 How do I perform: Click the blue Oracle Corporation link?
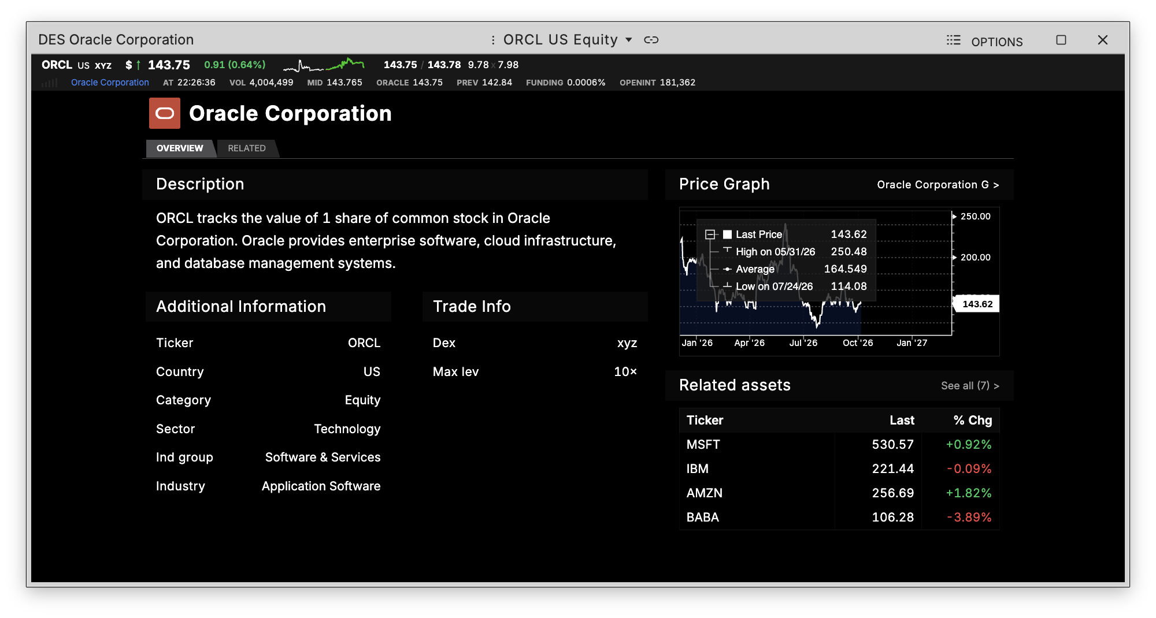[x=110, y=83]
